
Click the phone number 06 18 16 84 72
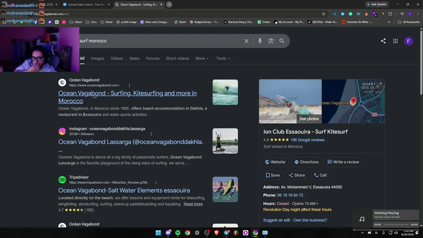point(290,195)
